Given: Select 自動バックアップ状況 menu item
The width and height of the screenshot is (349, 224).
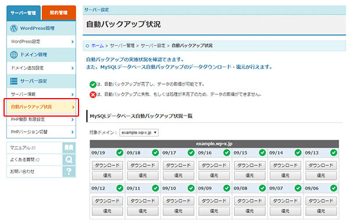Looking at the screenshot, I should [x=41, y=107].
